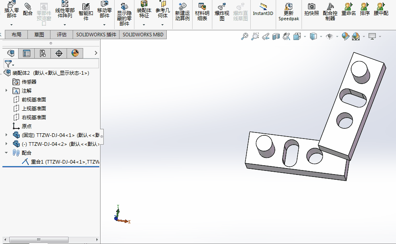Open Hide/Show Items dropdown arrow
Image resolution: width=396 pixels, height=244 pixels.
[337, 37]
